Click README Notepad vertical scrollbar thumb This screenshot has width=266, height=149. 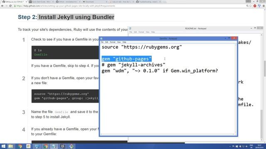click(261, 125)
